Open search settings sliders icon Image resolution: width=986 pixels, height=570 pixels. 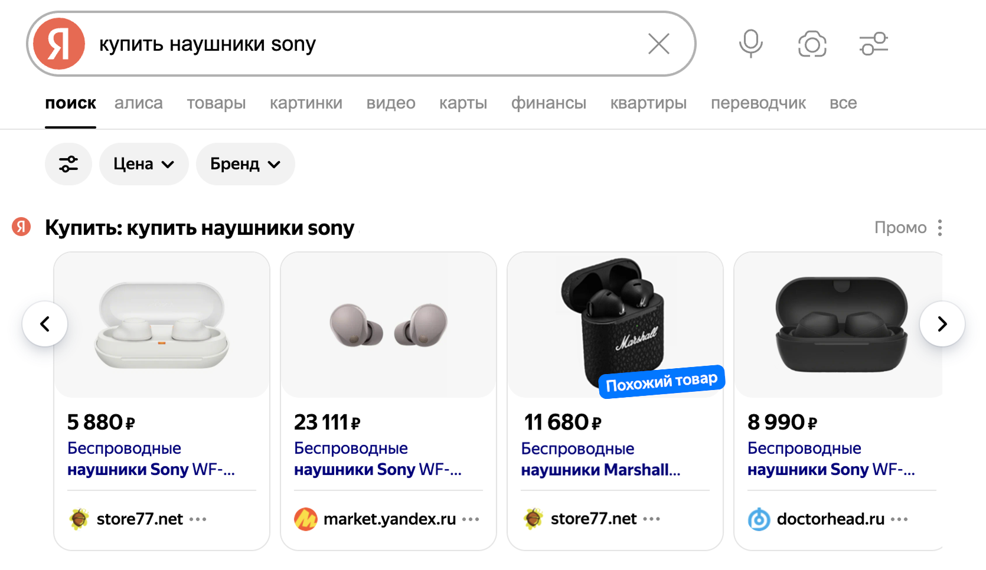click(x=873, y=44)
